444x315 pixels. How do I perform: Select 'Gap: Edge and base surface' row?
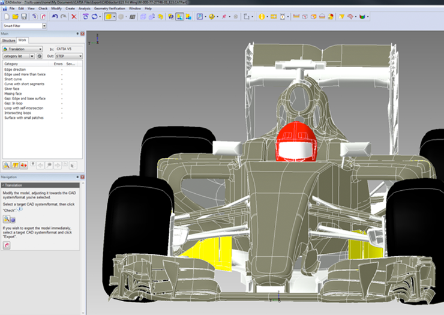(42, 98)
